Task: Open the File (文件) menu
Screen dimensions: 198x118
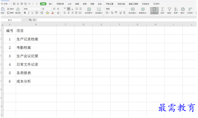Action: click(6, 4)
